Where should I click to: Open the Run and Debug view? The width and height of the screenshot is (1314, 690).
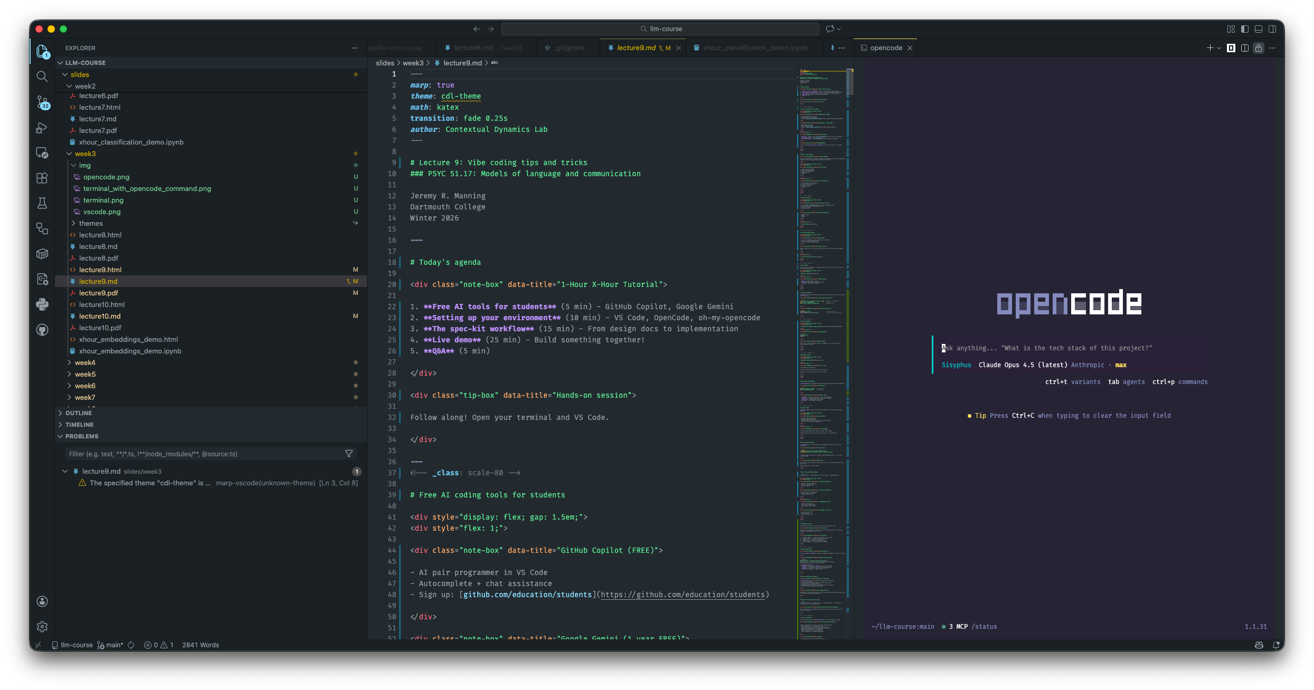tap(42, 128)
